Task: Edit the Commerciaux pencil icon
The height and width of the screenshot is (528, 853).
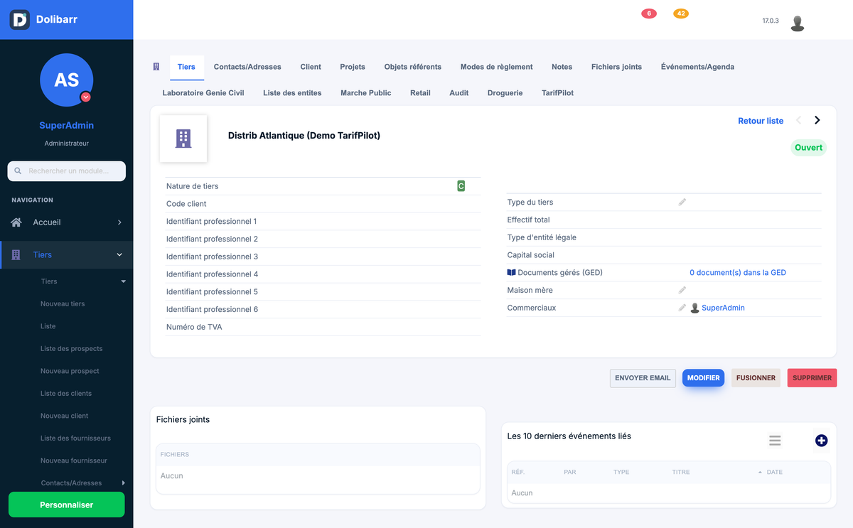Action: tap(682, 308)
